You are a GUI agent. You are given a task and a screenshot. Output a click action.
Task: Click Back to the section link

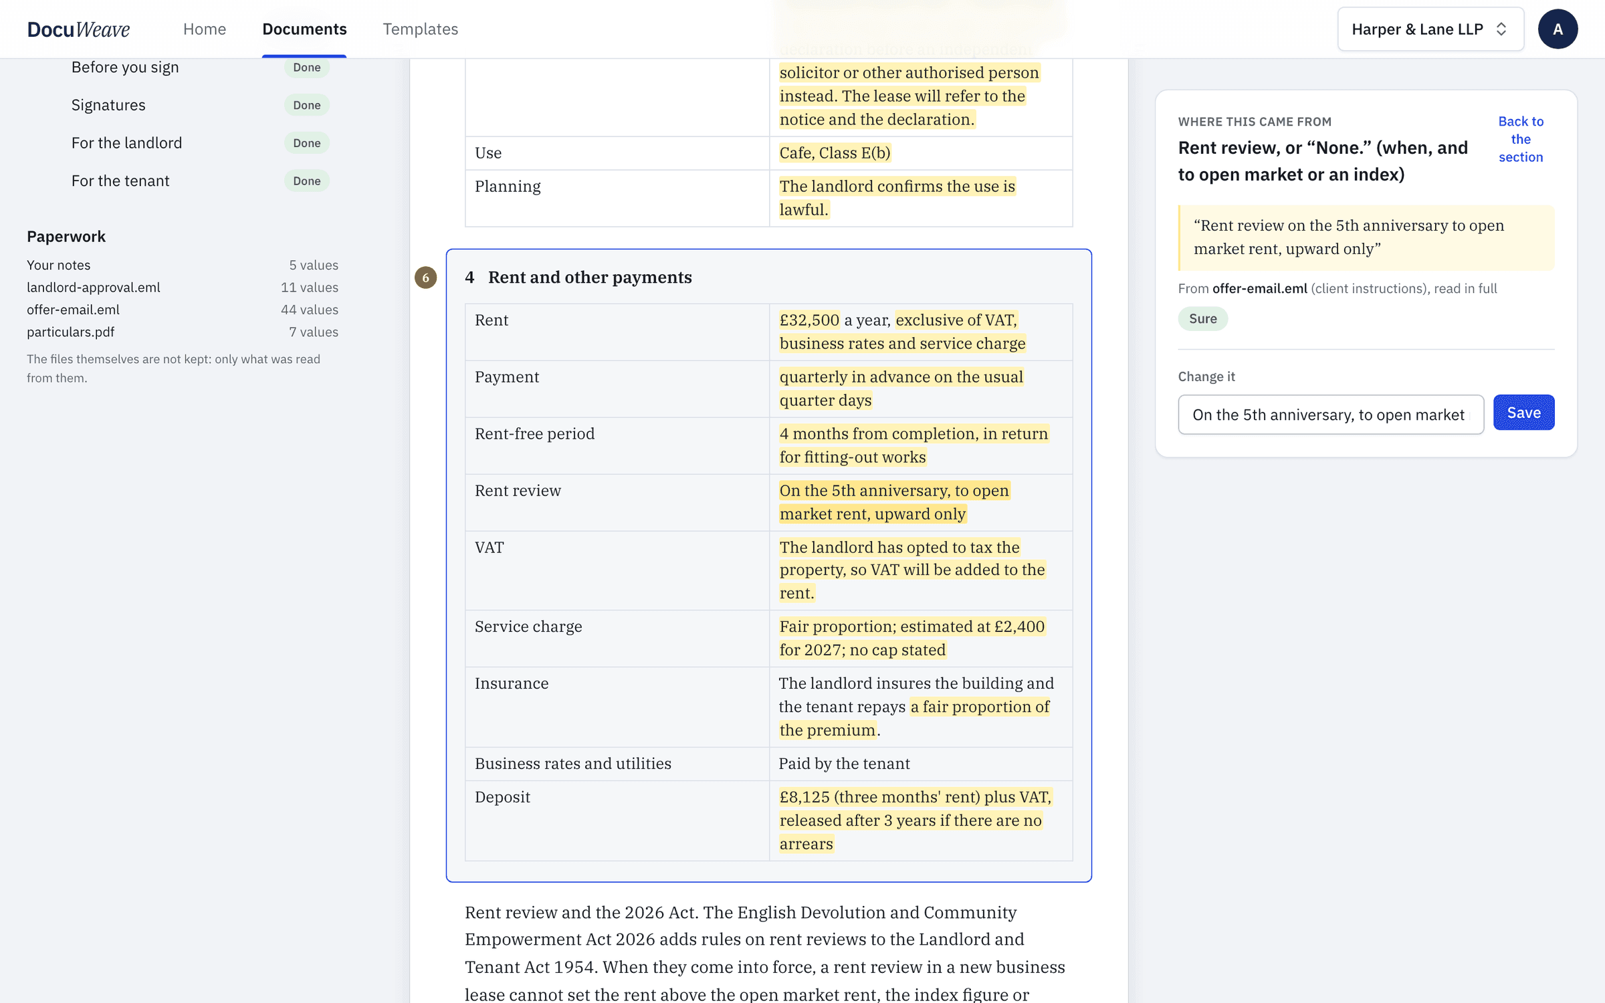[x=1521, y=139]
